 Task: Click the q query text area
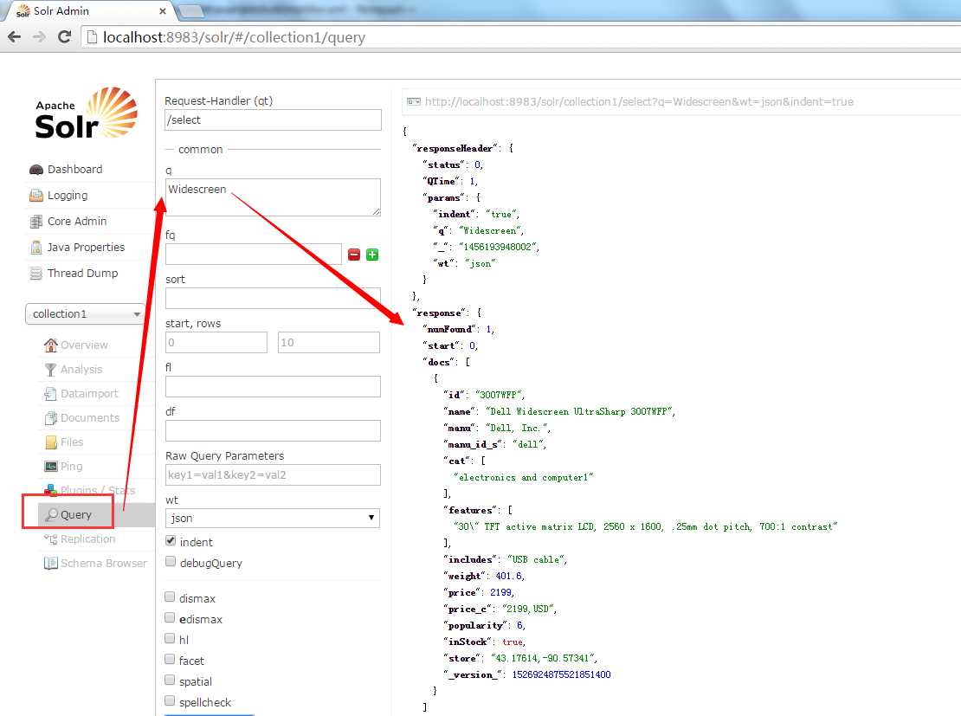(x=274, y=197)
